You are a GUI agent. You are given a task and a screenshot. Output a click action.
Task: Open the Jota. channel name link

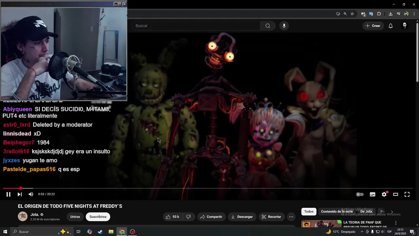(34, 215)
